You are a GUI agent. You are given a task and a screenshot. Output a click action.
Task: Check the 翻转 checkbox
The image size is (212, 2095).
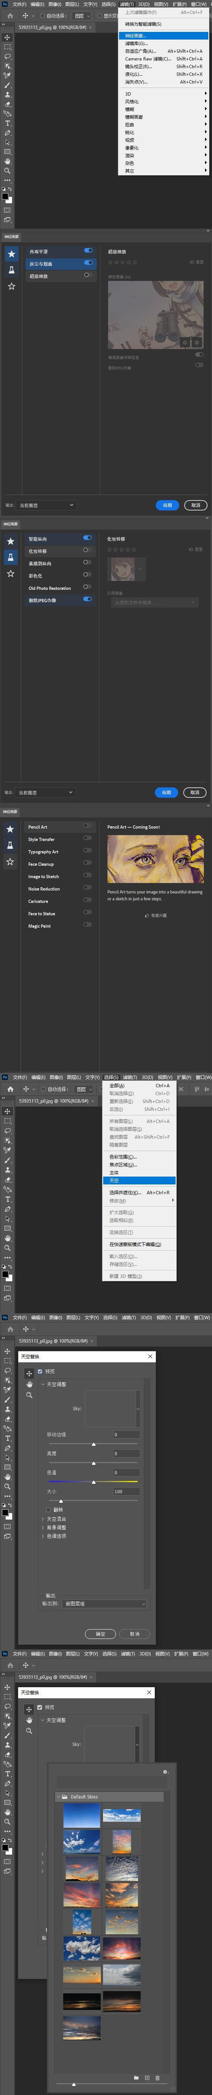click(49, 1509)
